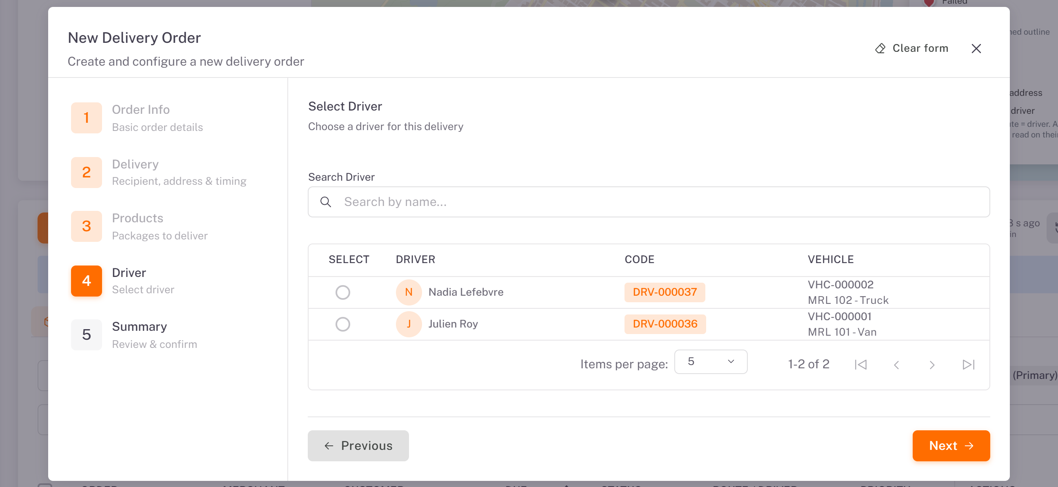Click the Previous button
Viewport: 1058px width, 487px height.
(x=358, y=445)
